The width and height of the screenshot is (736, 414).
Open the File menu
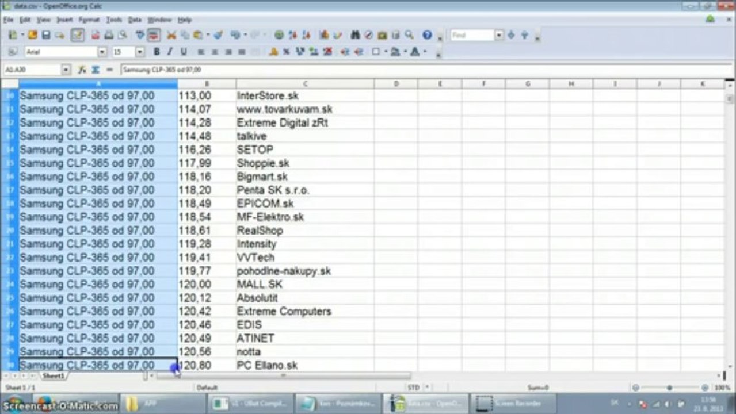point(7,20)
